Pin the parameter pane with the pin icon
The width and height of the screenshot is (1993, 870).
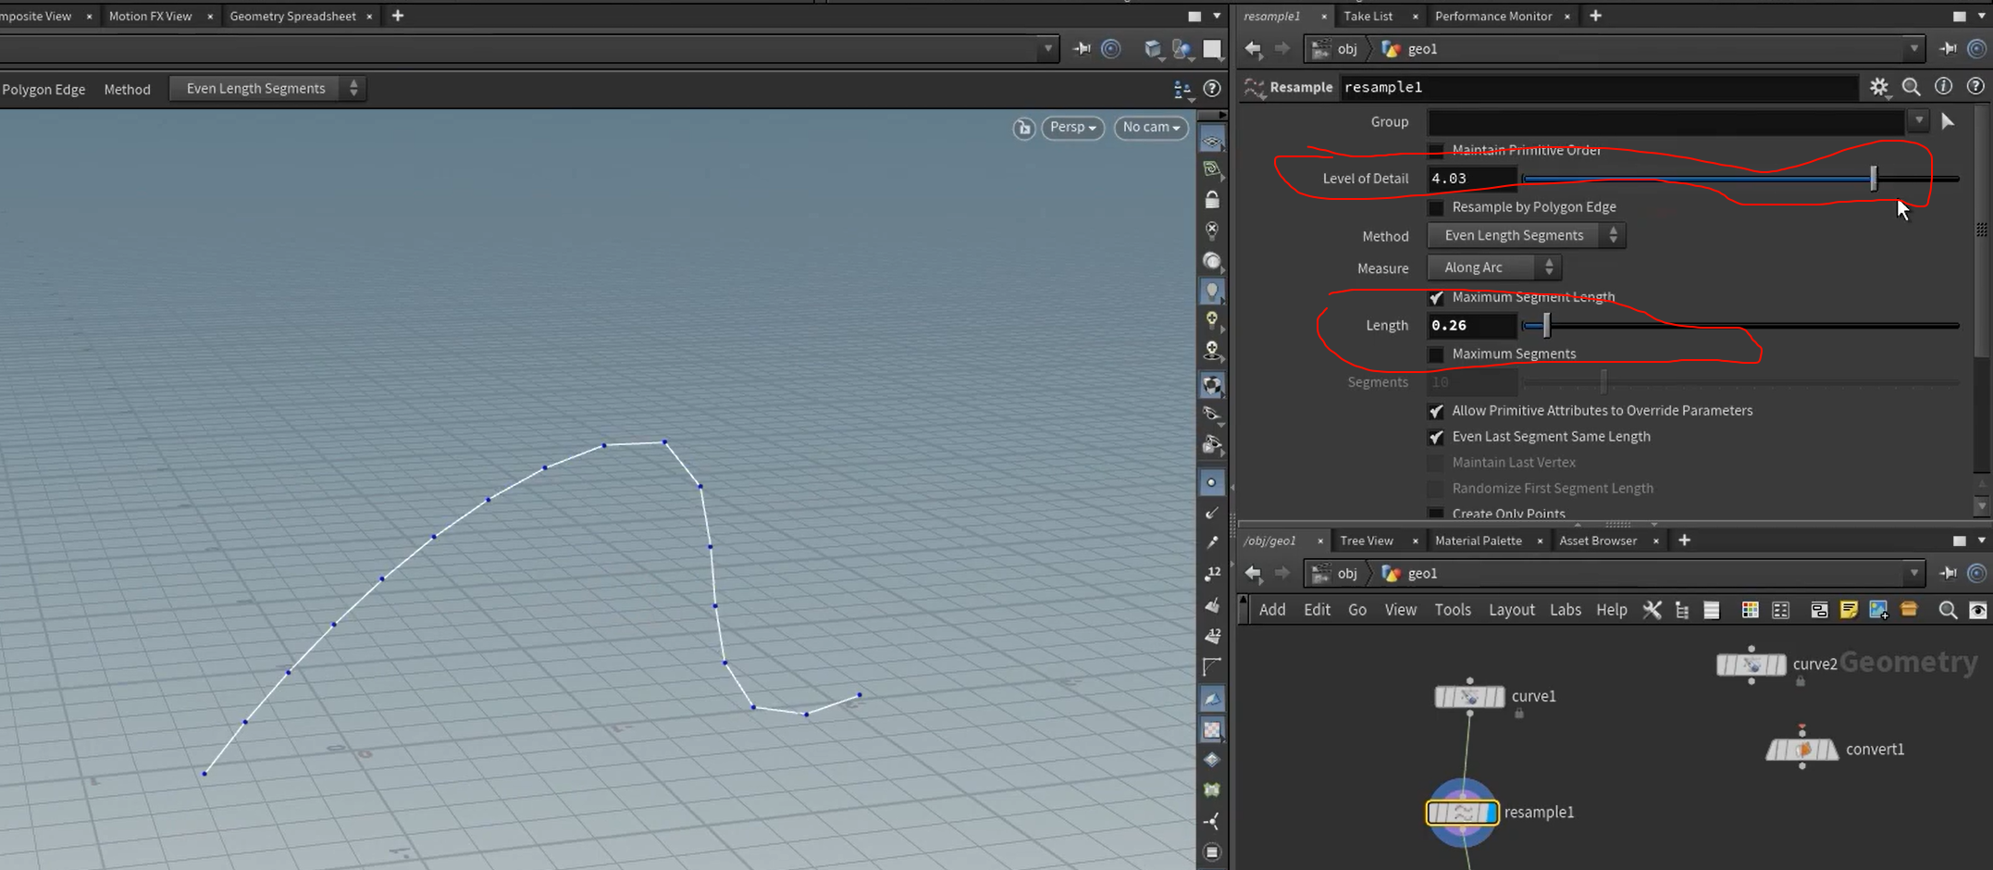pyautogui.click(x=1948, y=49)
